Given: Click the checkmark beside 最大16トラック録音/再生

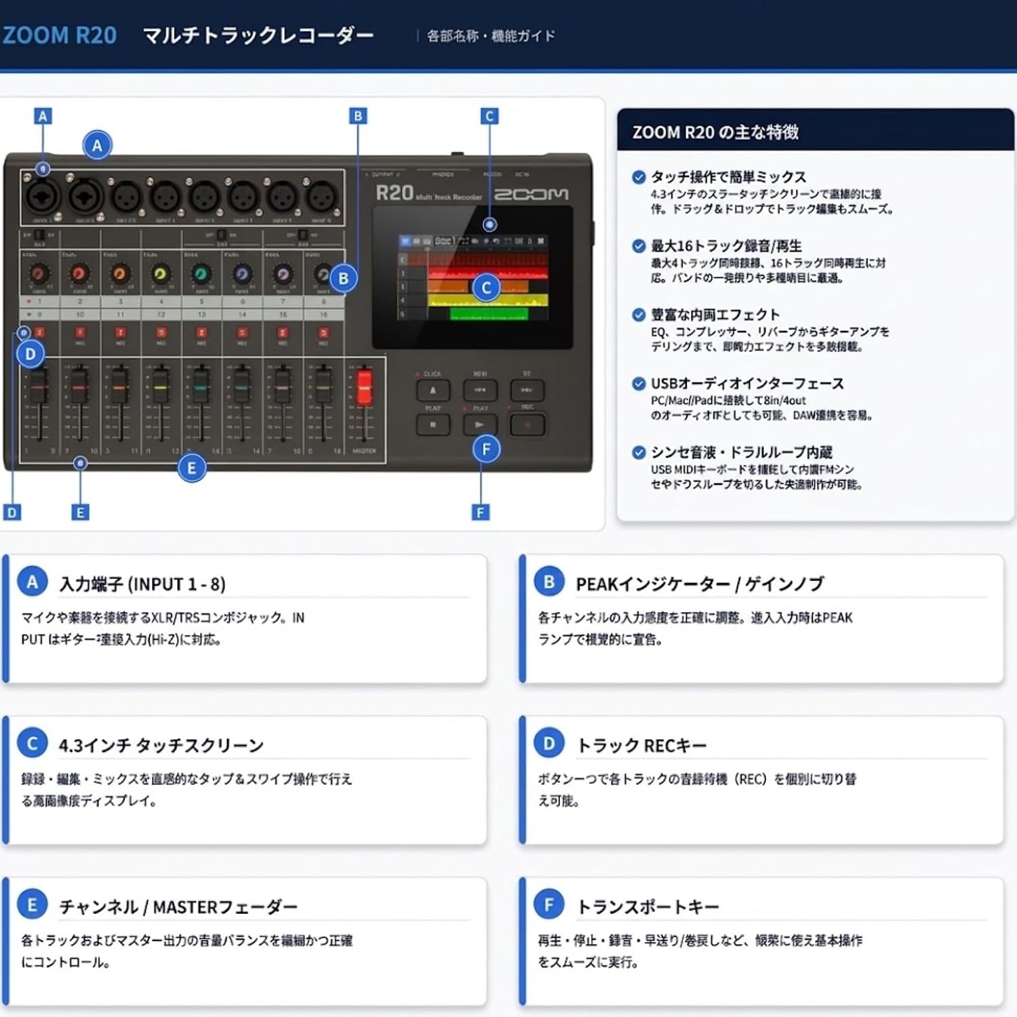Looking at the screenshot, I should coord(638,246).
